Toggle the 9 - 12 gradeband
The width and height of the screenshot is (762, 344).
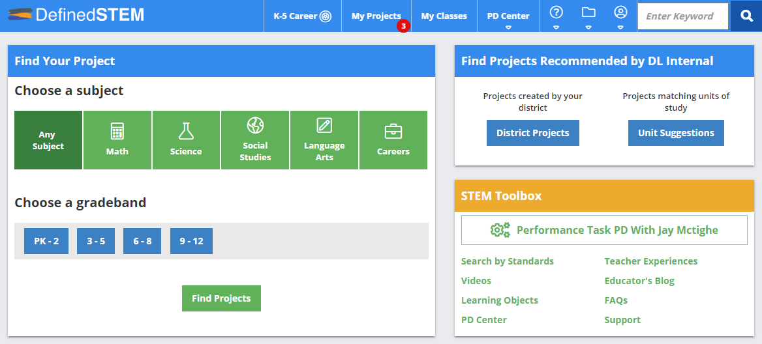(191, 241)
